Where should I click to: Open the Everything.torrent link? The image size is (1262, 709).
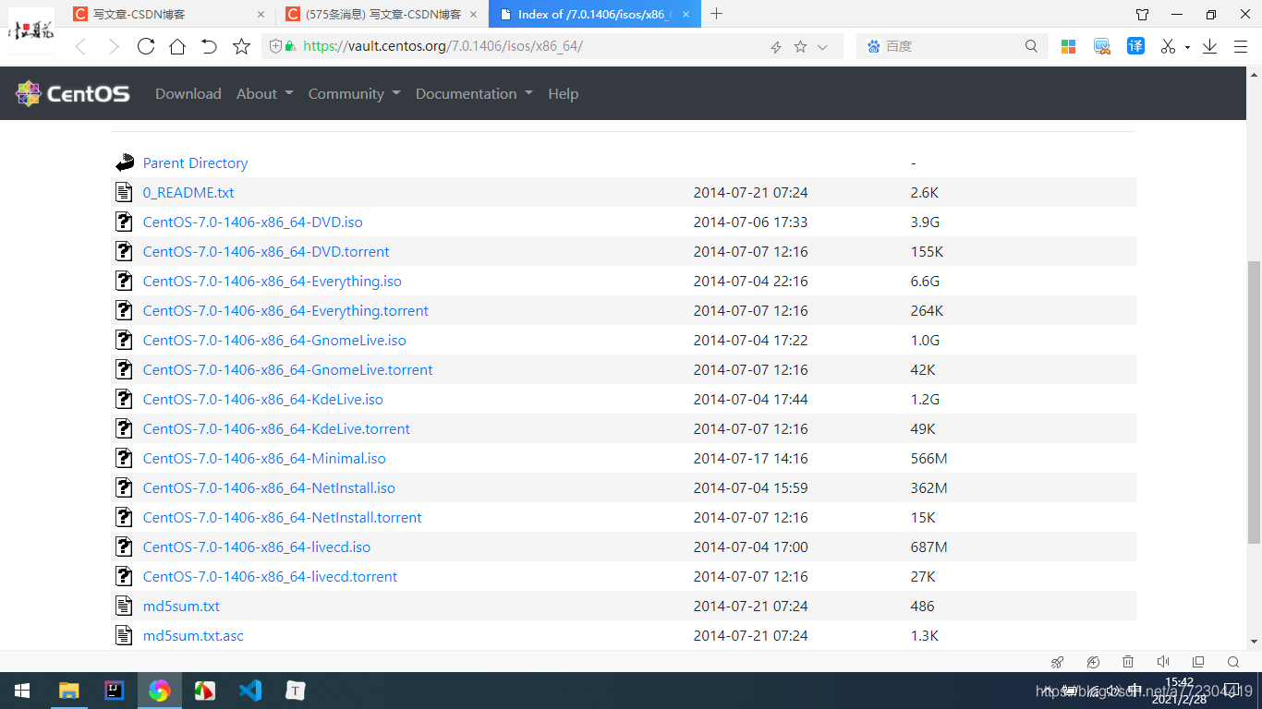(x=285, y=310)
